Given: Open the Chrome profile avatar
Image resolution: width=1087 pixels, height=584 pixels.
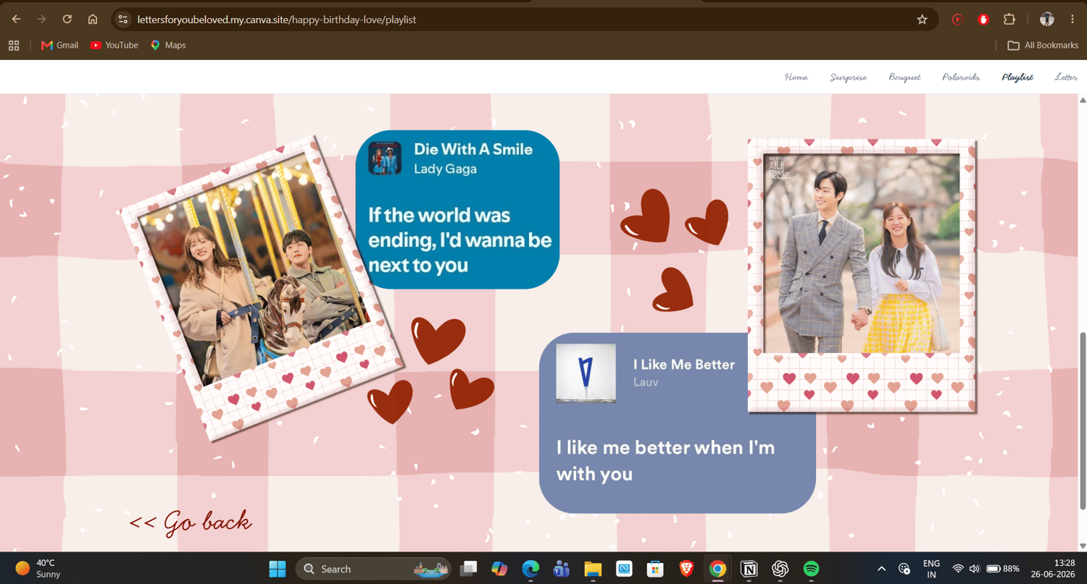Looking at the screenshot, I should pyautogui.click(x=1046, y=20).
